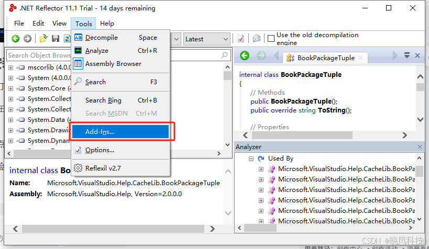Close the decompiler pane
The image size is (429, 249).
point(417,55)
